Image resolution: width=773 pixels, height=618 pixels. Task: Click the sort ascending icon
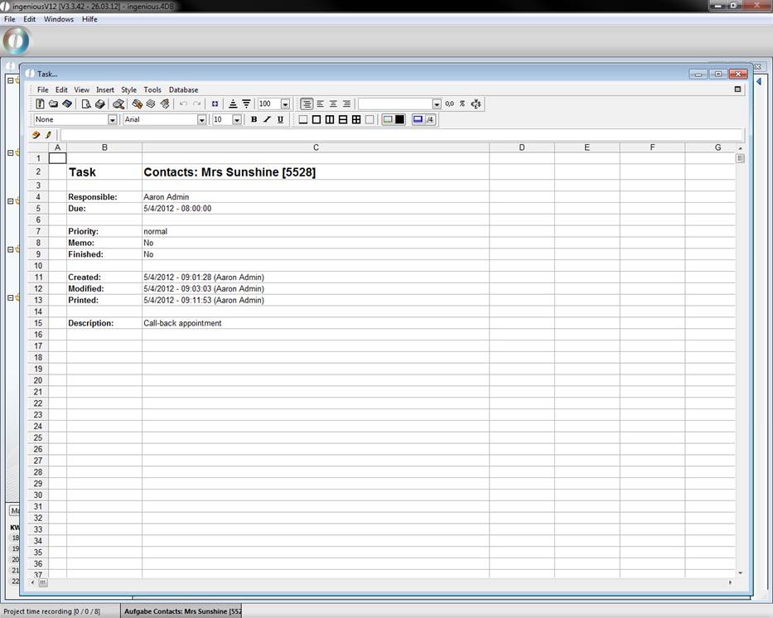233,104
